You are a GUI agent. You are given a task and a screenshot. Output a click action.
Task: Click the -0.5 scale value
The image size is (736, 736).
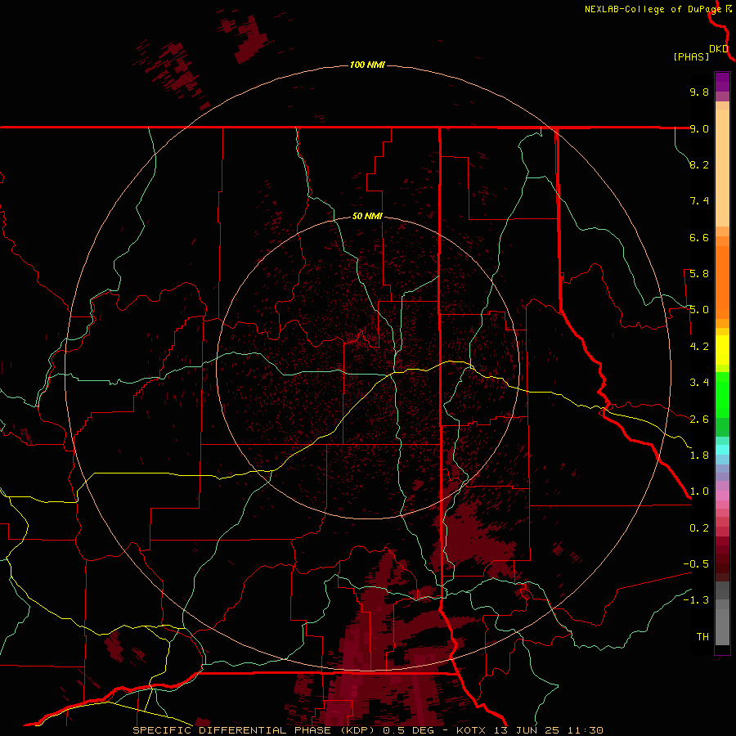coord(696,564)
